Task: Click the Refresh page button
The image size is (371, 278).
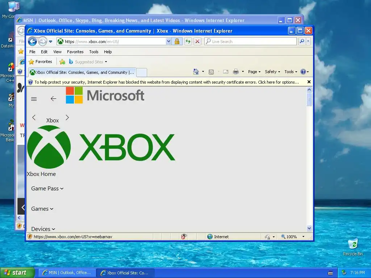Action: pos(188,42)
